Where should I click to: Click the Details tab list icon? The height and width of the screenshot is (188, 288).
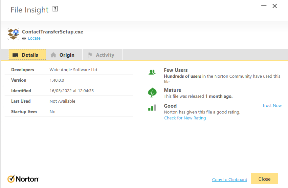click(x=15, y=55)
